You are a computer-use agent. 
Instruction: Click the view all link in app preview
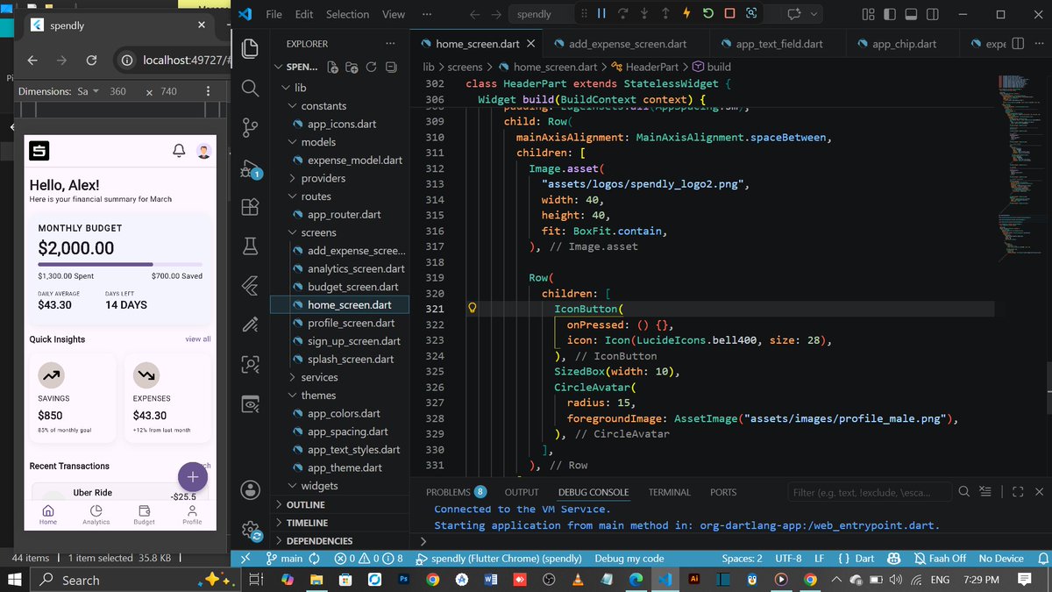[198, 339]
